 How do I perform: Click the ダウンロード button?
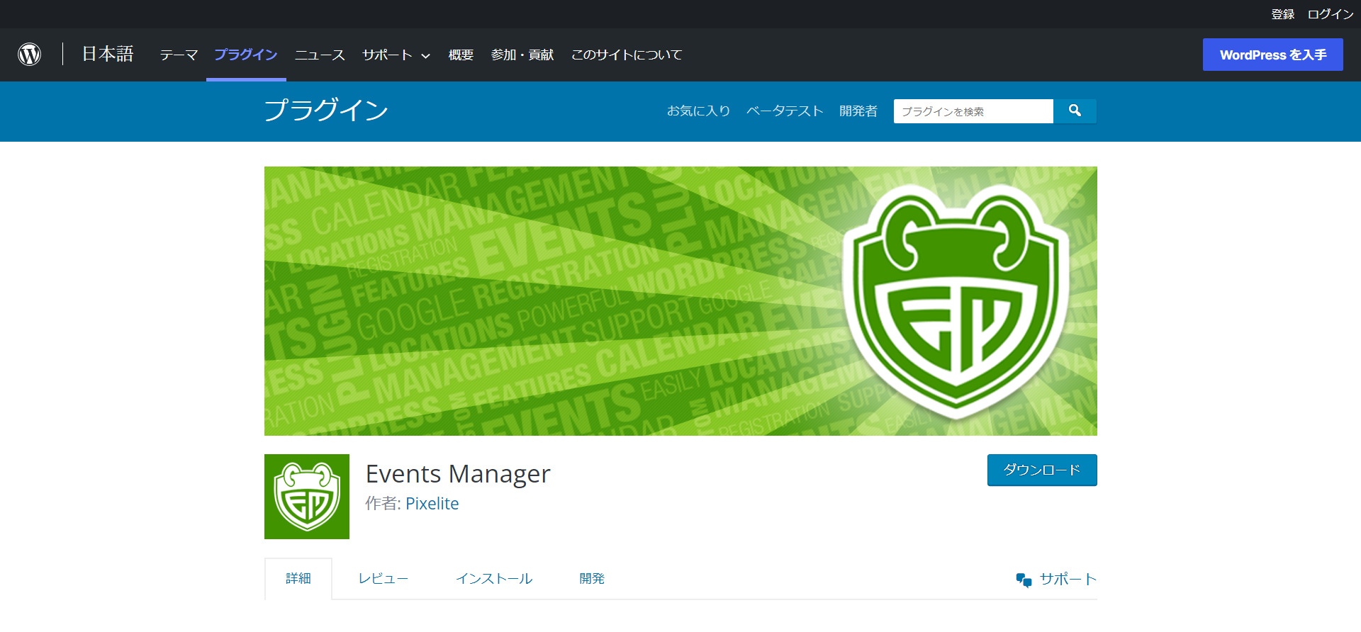(1042, 470)
